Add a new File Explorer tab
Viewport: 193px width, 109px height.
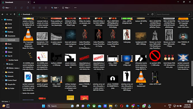34,2
